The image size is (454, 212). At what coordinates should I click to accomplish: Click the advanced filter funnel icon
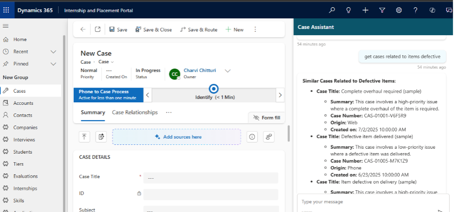[x=382, y=10]
